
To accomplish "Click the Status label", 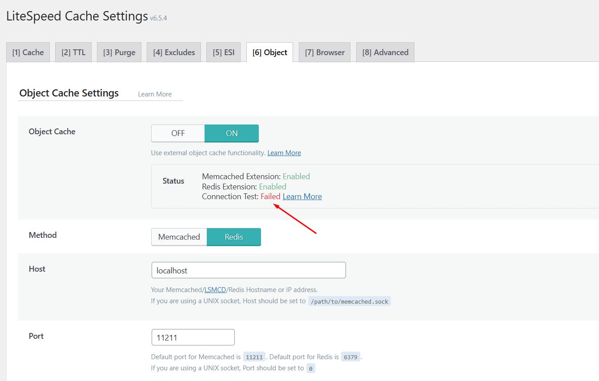I will [x=173, y=181].
